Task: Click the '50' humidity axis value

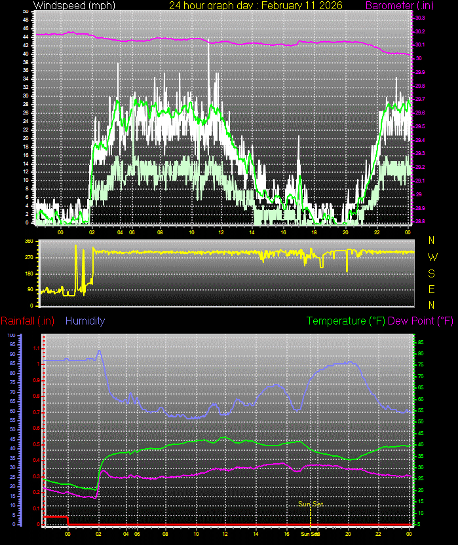Action: coord(12,430)
